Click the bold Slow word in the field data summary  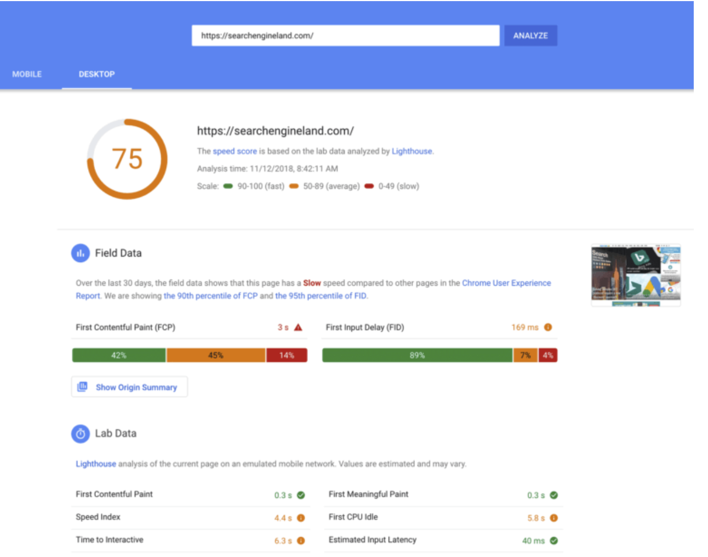[x=312, y=283]
